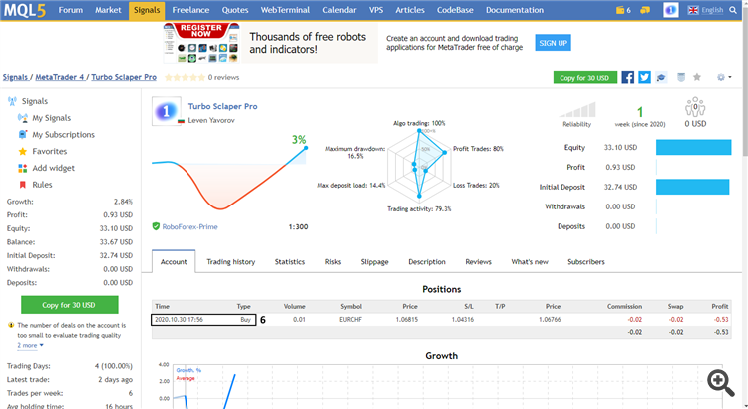Switch to the Subscribers tab
The height and width of the screenshot is (409, 748).
586,262
